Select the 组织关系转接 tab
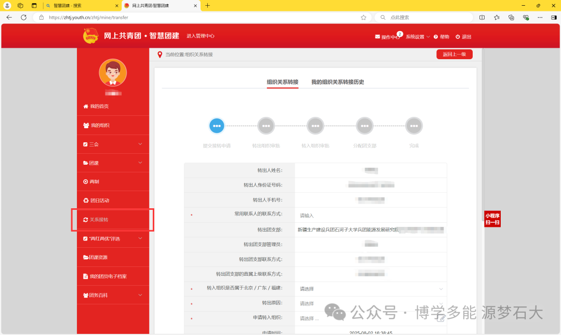The width and height of the screenshot is (561, 335). coord(283,82)
